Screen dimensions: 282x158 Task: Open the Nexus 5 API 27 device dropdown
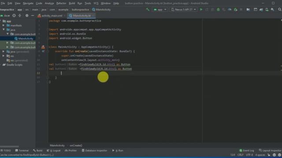pyautogui.click(x=183, y=10)
